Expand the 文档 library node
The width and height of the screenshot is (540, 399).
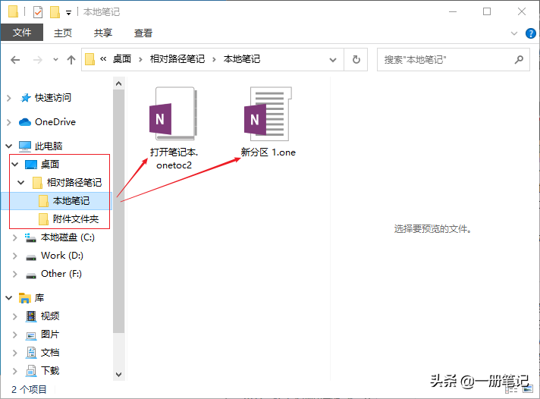pos(15,353)
